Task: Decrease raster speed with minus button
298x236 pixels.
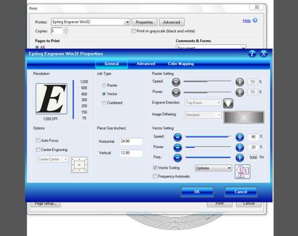Action: tap(176, 82)
